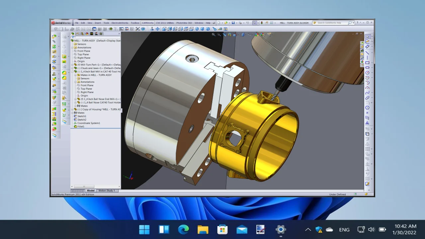Click the measure tape icon in toolbar
This screenshot has width=425, height=239.
220,29
